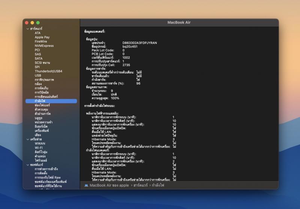Collapse the ซอฟต์แวร์ section chevron

click(28, 165)
